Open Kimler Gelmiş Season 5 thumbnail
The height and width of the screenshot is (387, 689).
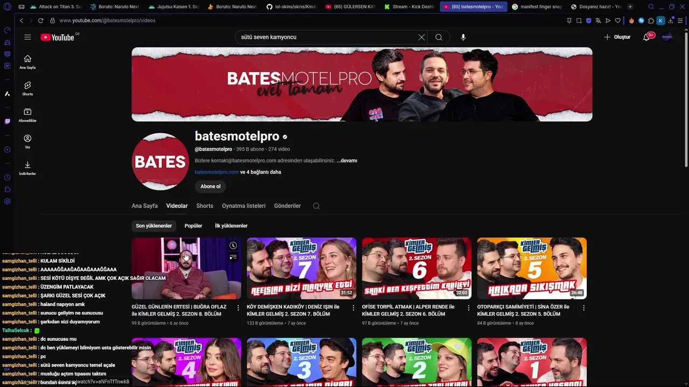click(x=532, y=268)
